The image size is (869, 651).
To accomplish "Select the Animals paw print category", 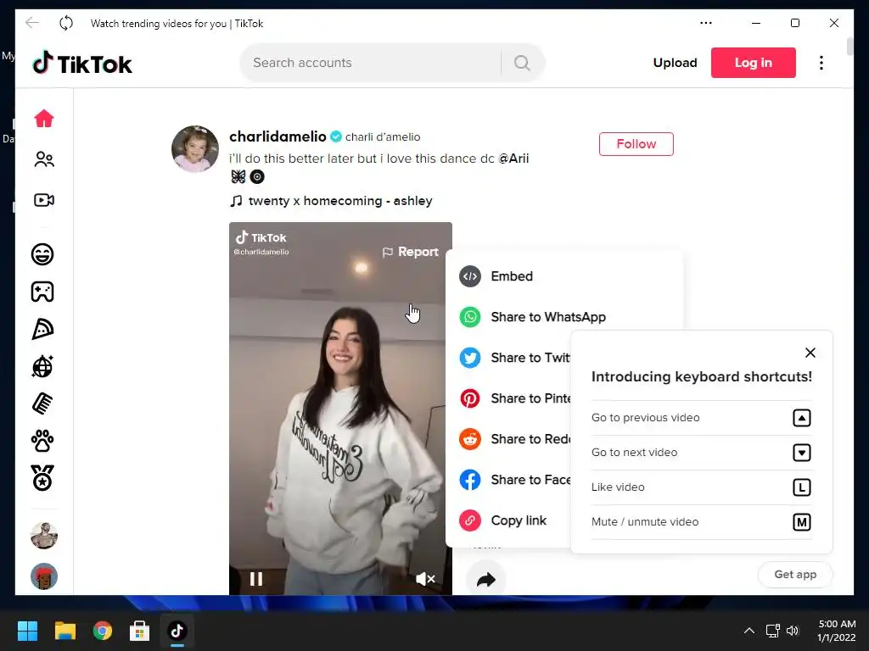I will [42, 441].
